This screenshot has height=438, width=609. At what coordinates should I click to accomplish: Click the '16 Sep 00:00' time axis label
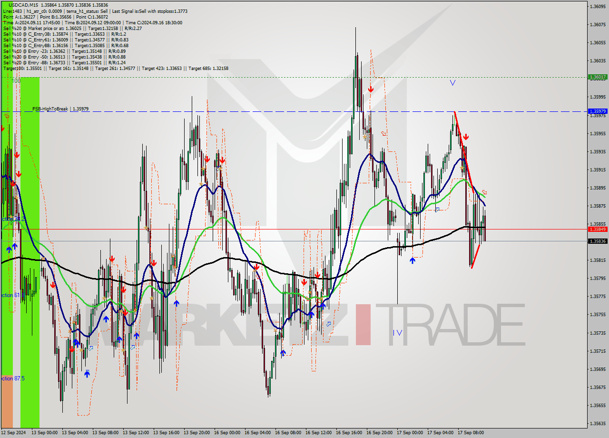click(227, 433)
